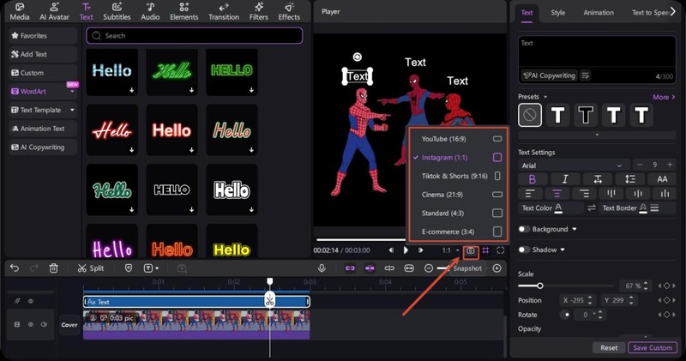Delete the selected clip with trash icon
This screenshot has width=686, height=361.
53,268
